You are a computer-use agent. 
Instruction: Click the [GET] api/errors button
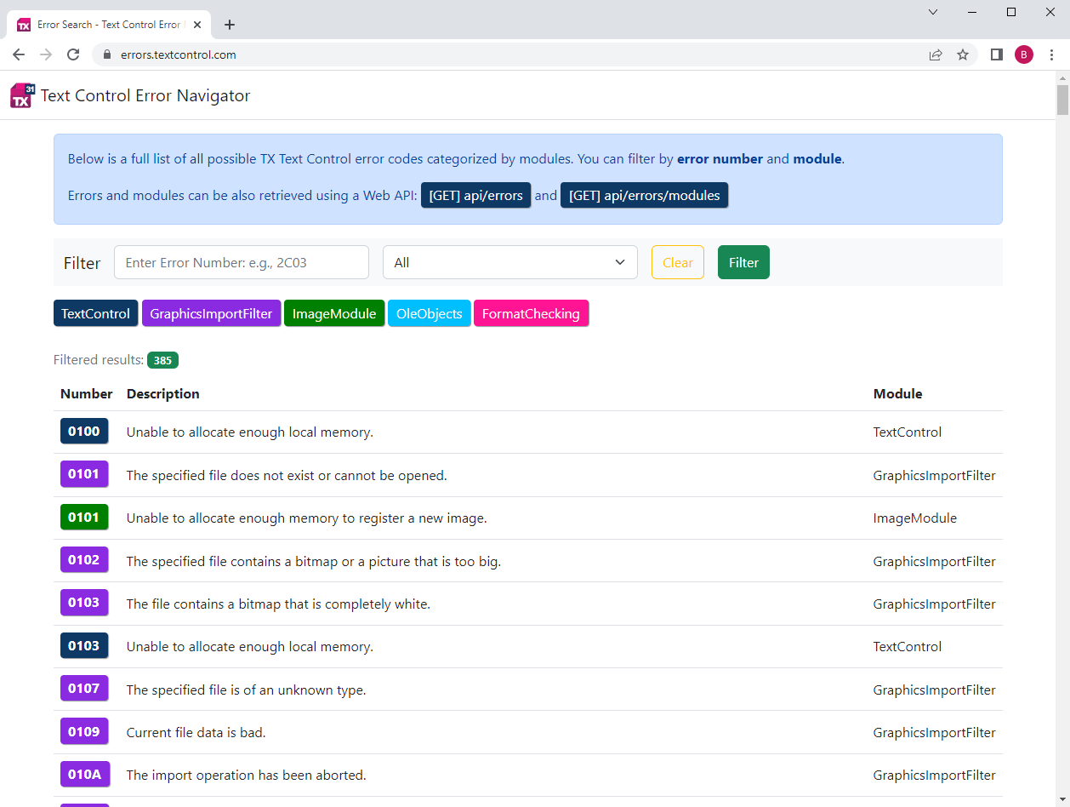click(475, 195)
